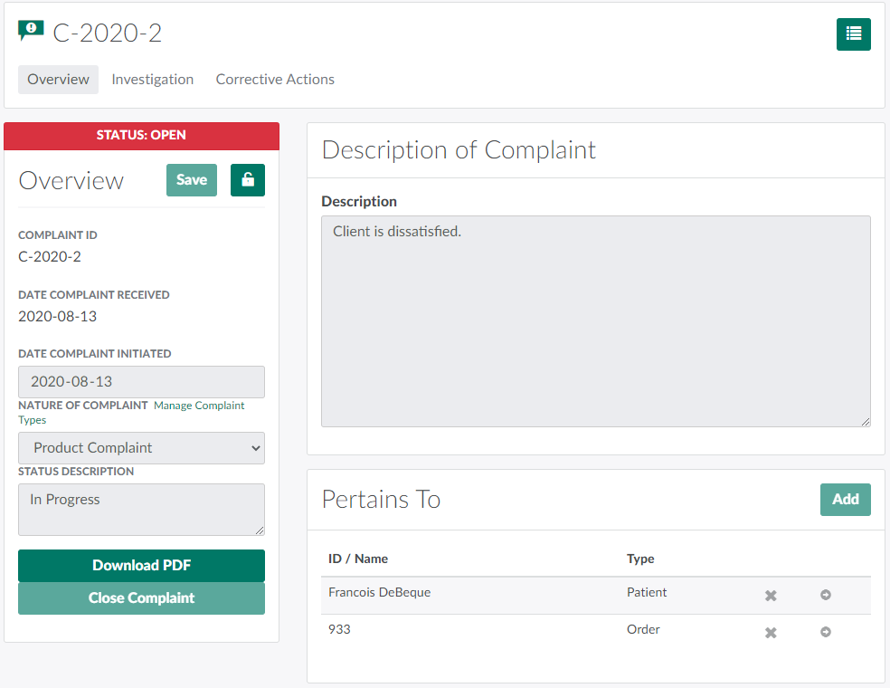Select the Overview tab
This screenshot has height=688, width=890.
[x=58, y=80]
